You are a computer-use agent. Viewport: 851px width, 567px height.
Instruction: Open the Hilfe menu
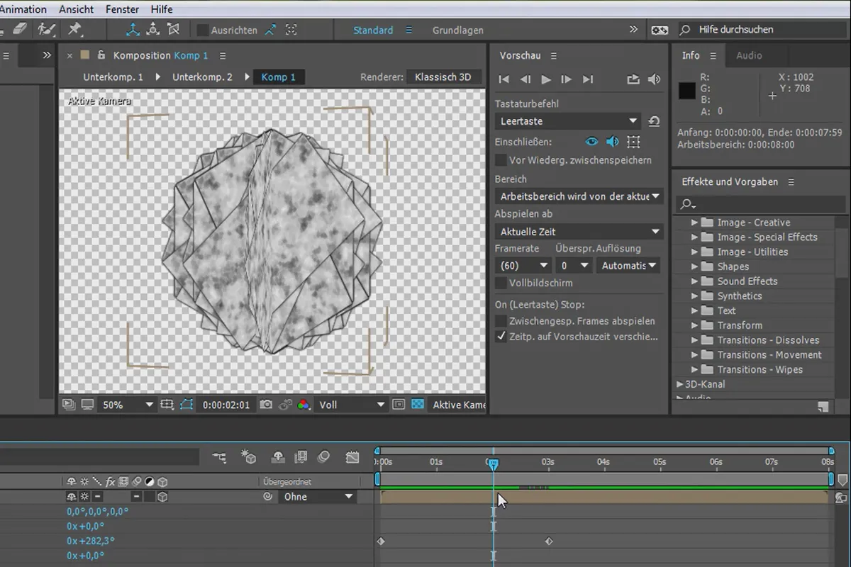tap(162, 9)
